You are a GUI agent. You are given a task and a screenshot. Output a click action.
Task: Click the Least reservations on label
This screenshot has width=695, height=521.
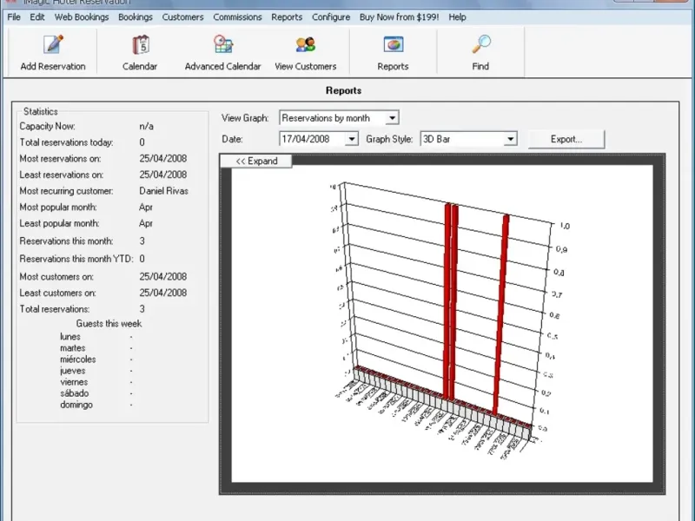pos(61,175)
